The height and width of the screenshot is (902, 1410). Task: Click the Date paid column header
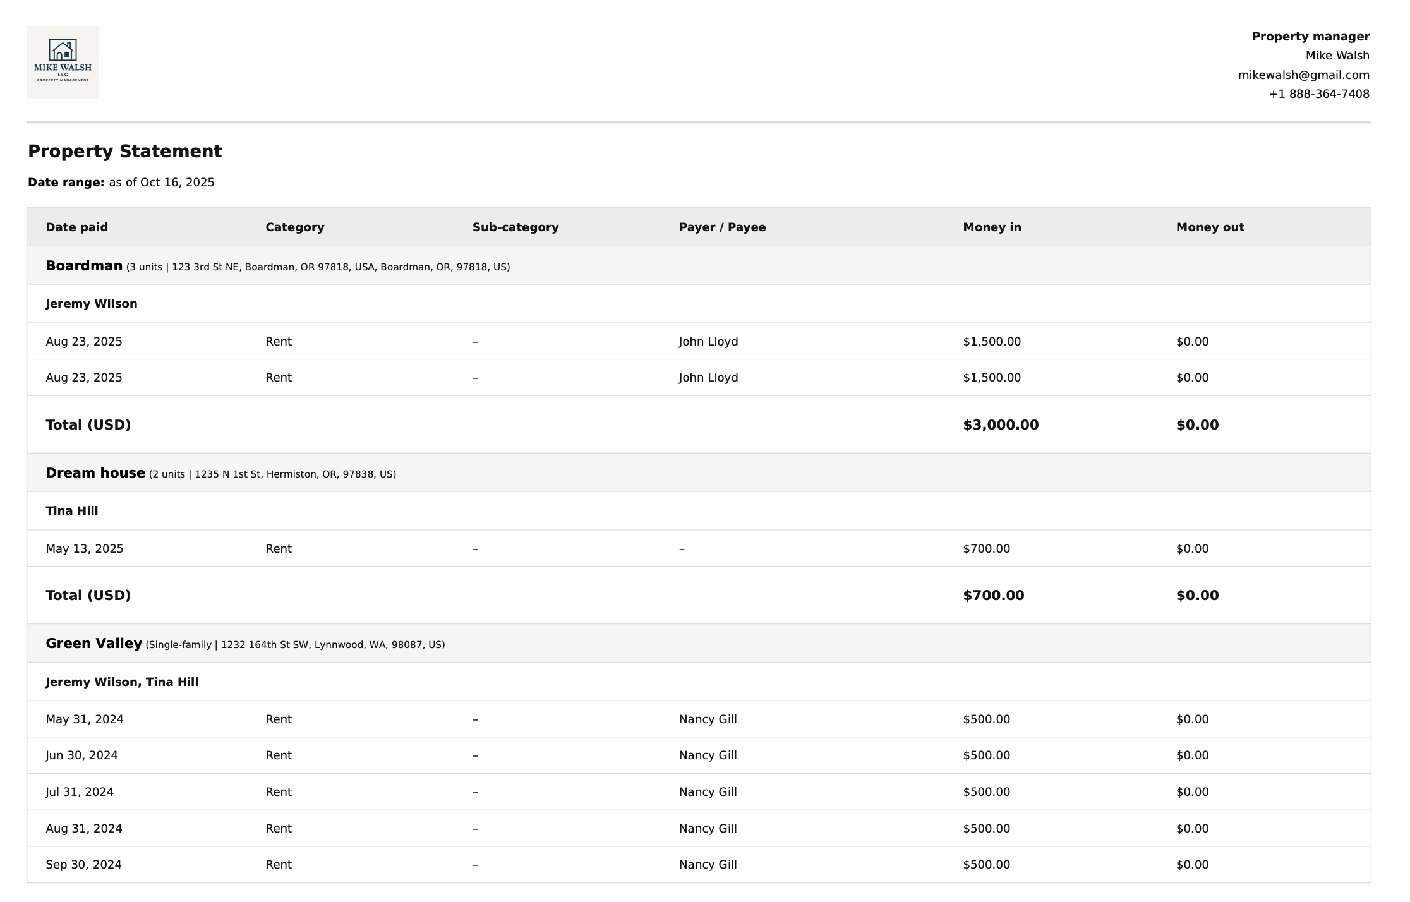point(76,227)
